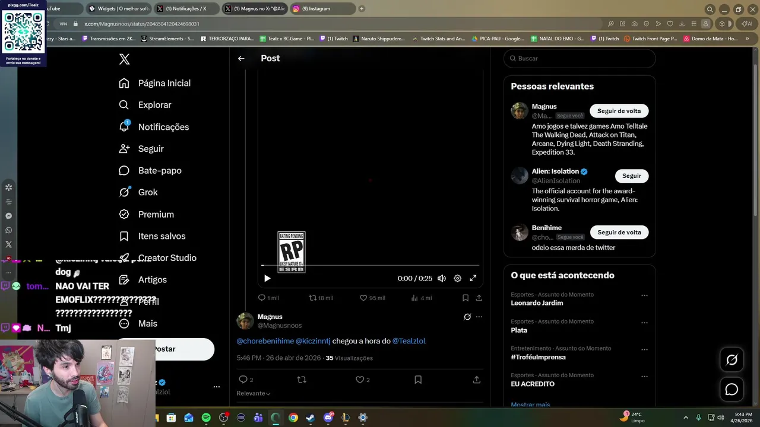Screen dimensions: 760x427
Task: Open @chorebenihime mention link
Action: click(x=265, y=341)
